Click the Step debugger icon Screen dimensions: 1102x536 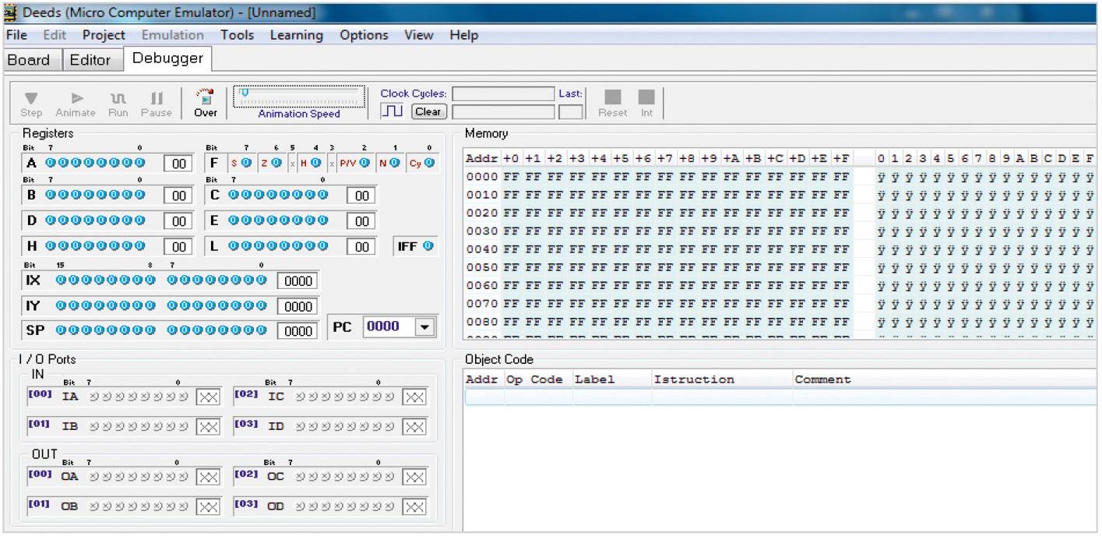(x=31, y=99)
